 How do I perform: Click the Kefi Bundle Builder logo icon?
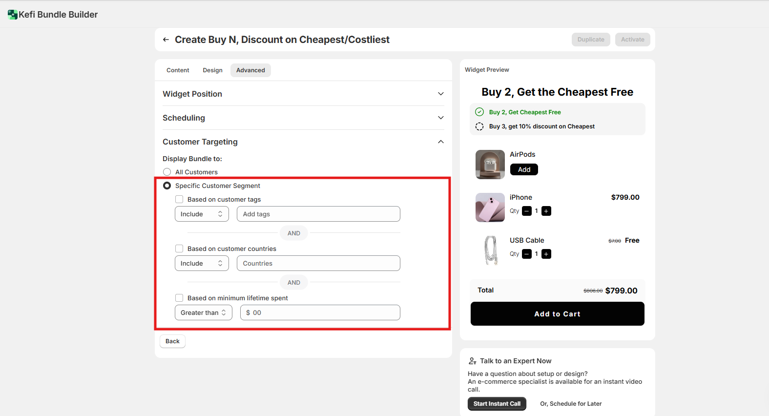(x=13, y=15)
